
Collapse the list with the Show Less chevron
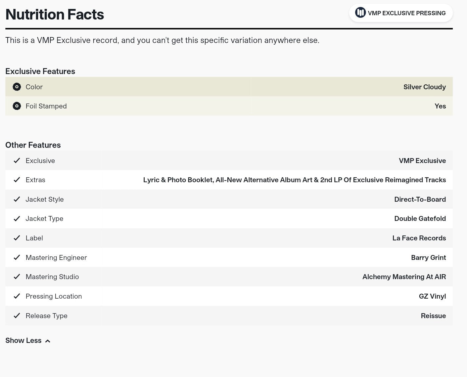48,341
